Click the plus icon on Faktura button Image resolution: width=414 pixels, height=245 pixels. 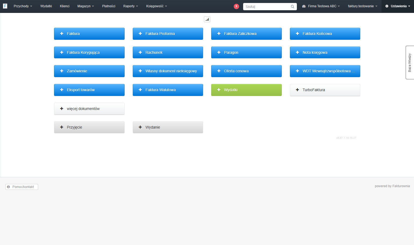(x=62, y=34)
